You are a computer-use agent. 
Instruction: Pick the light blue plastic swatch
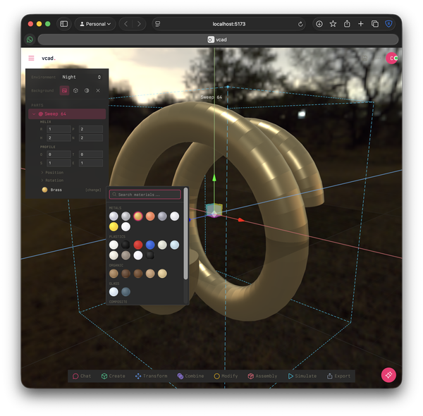click(x=175, y=245)
